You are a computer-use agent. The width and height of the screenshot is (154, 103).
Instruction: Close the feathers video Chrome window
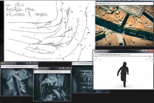pos(35,63)
